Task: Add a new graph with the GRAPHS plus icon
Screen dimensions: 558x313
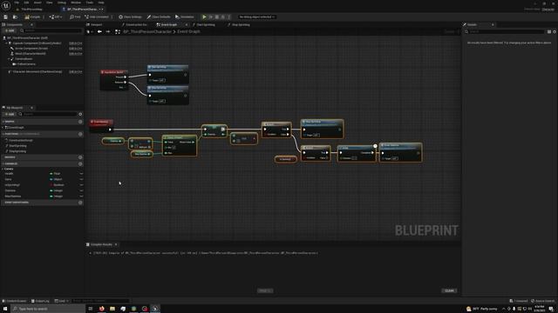Action: click(80, 122)
